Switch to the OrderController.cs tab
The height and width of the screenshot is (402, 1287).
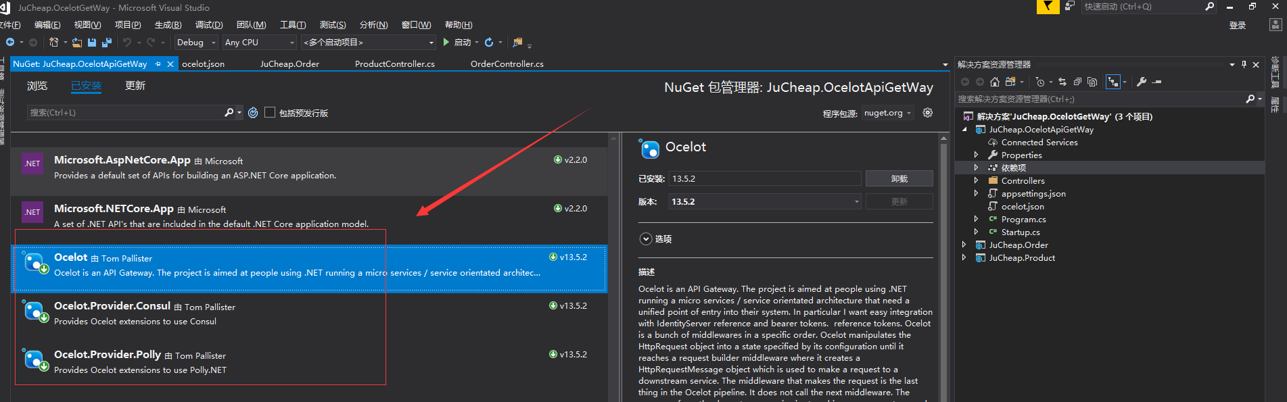[x=507, y=64]
